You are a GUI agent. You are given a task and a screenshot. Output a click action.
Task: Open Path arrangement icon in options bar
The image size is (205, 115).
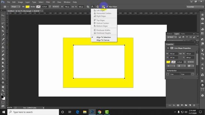tap(97, 7)
